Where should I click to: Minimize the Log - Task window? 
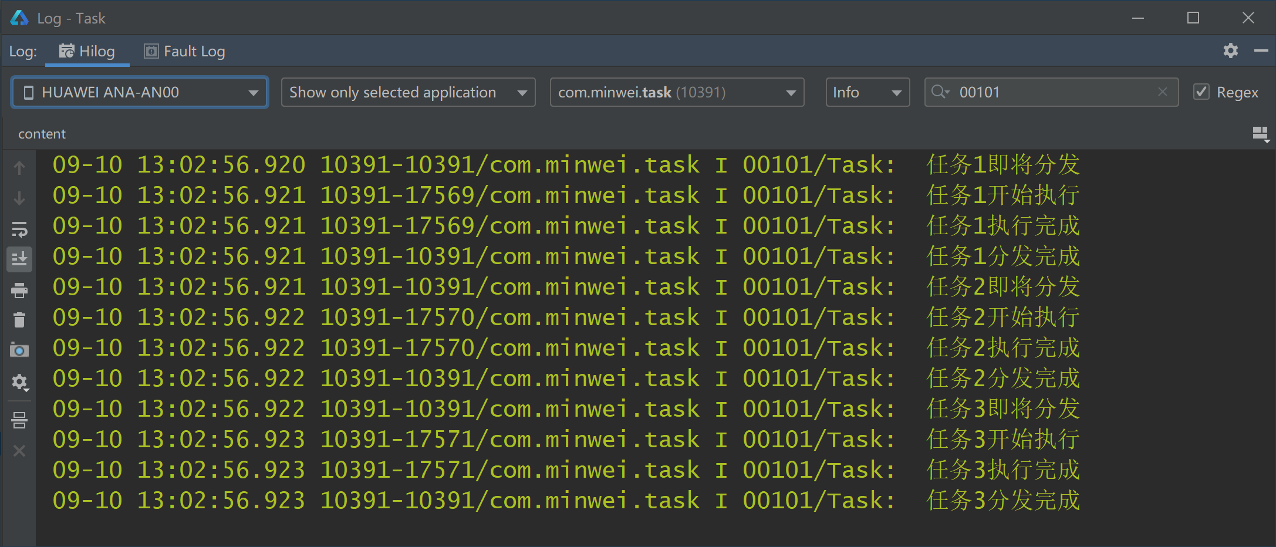[x=1138, y=18]
